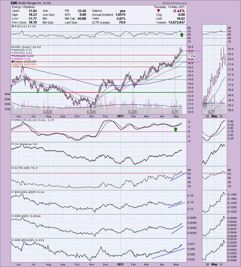Click the Ask Size: field label
Viewport: 241px width, 267px height.
pyautogui.click(x=49, y=15)
